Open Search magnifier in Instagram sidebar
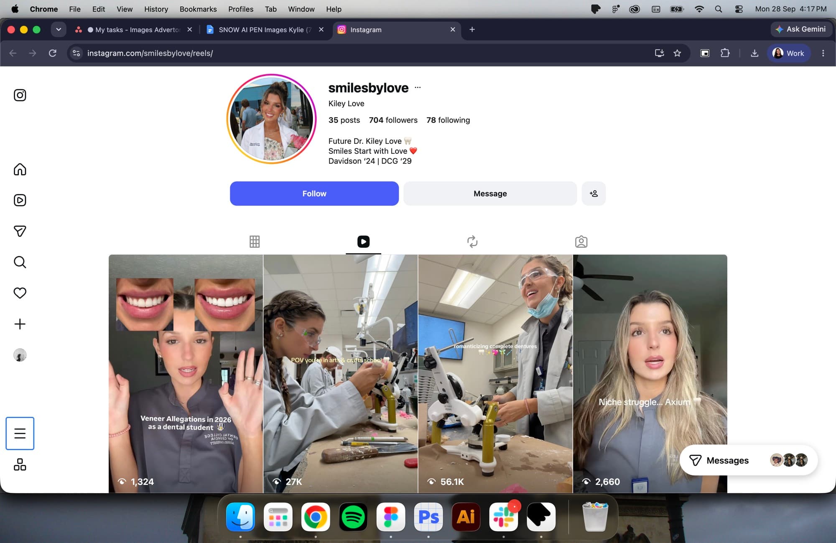 pos(20,262)
